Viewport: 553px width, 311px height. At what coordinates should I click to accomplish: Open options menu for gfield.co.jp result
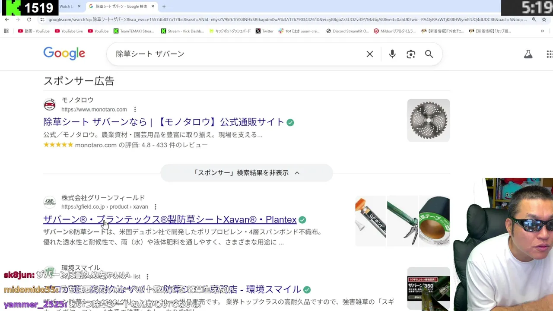(156, 207)
